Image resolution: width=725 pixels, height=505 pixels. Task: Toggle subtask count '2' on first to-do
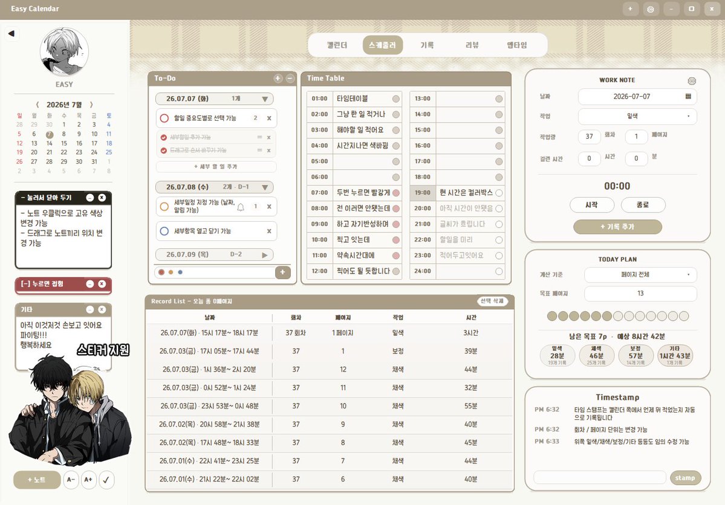click(255, 118)
